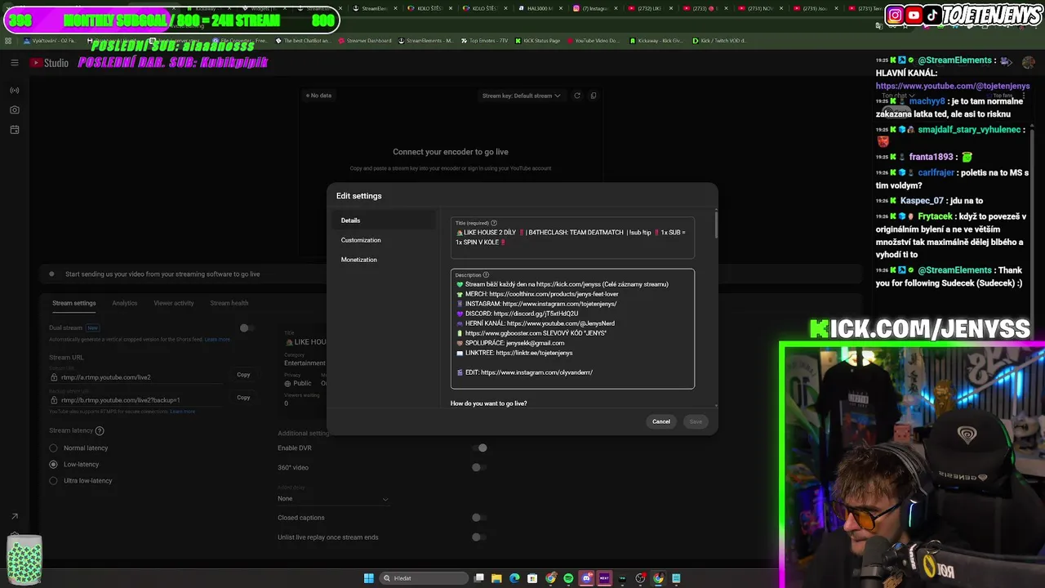Open the YouTube Studio hamburger menu

(x=14, y=63)
